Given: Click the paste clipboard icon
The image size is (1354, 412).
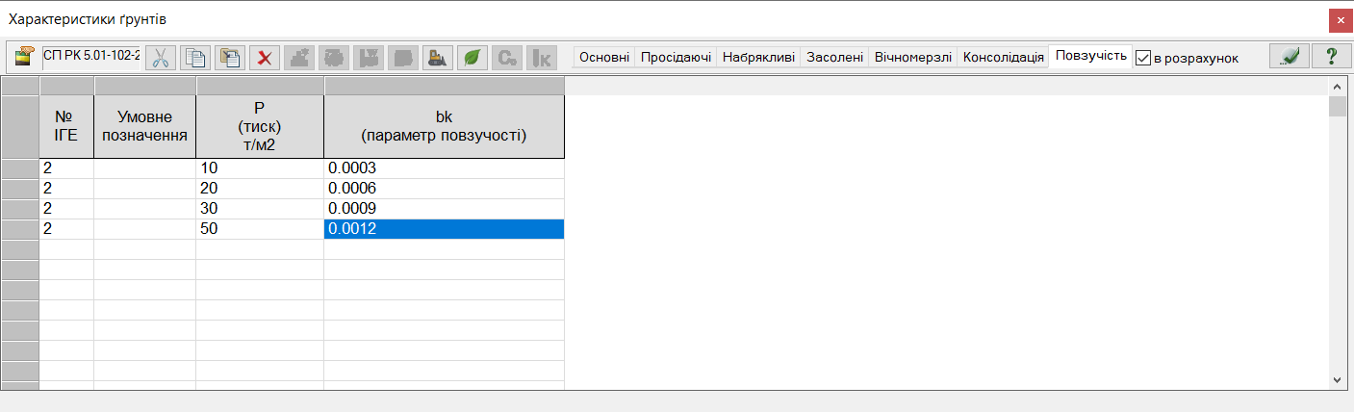Looking at the screenshot, I should 230,57.
